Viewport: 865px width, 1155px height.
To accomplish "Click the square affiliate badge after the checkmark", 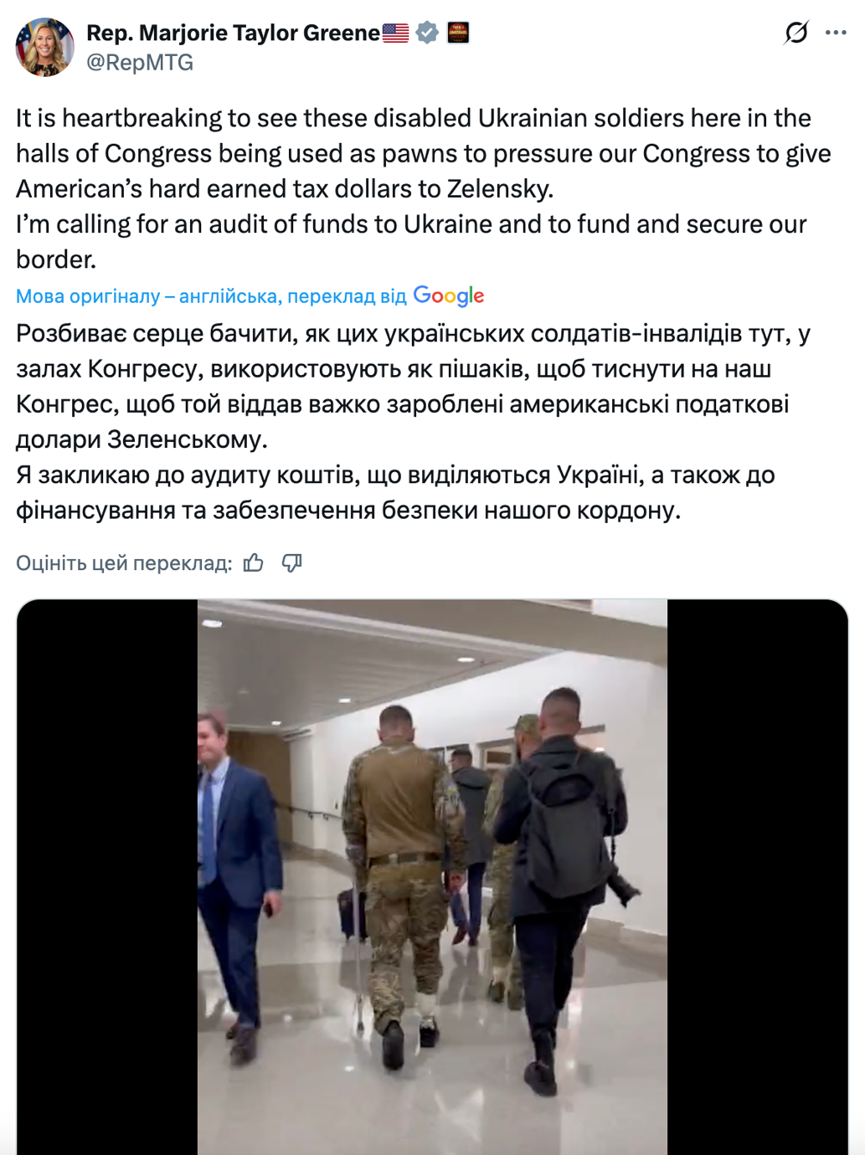I will tap(458, 33).
